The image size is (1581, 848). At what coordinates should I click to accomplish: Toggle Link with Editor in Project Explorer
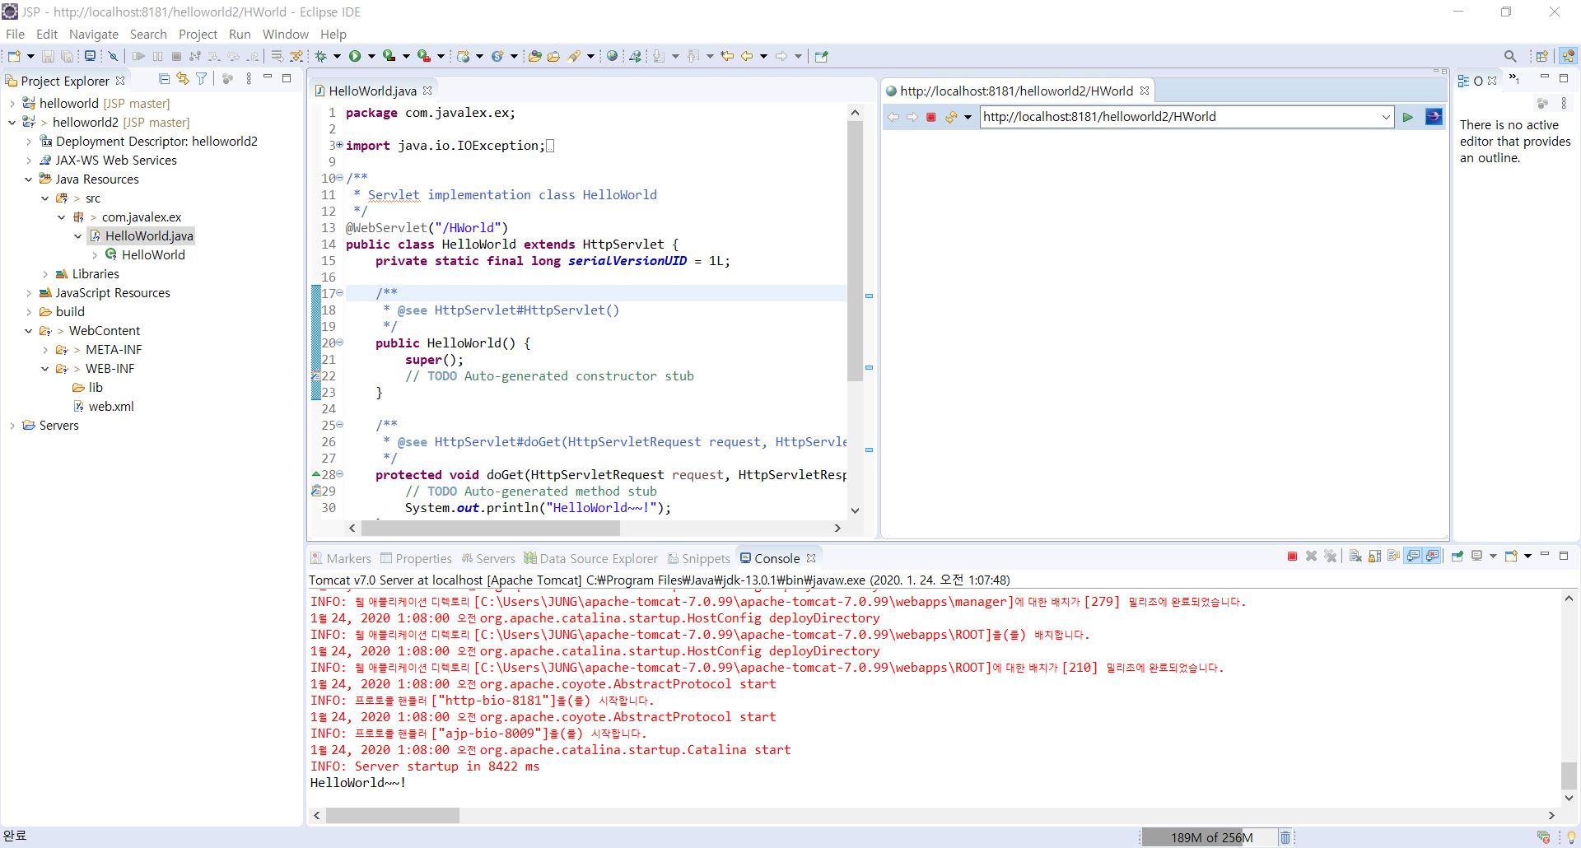coord(183,79)
